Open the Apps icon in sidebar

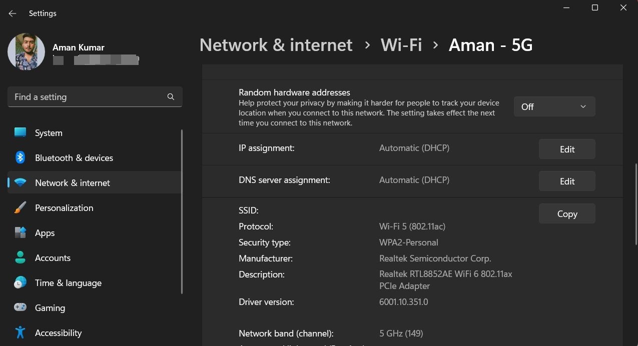point(20,232)
